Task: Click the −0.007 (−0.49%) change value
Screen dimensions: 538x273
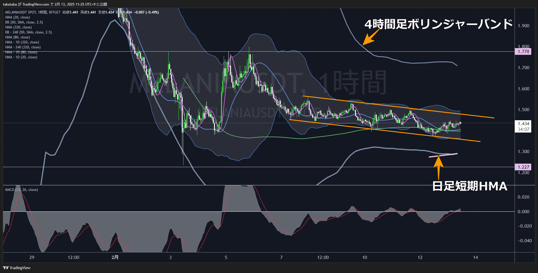Action: 146,12
